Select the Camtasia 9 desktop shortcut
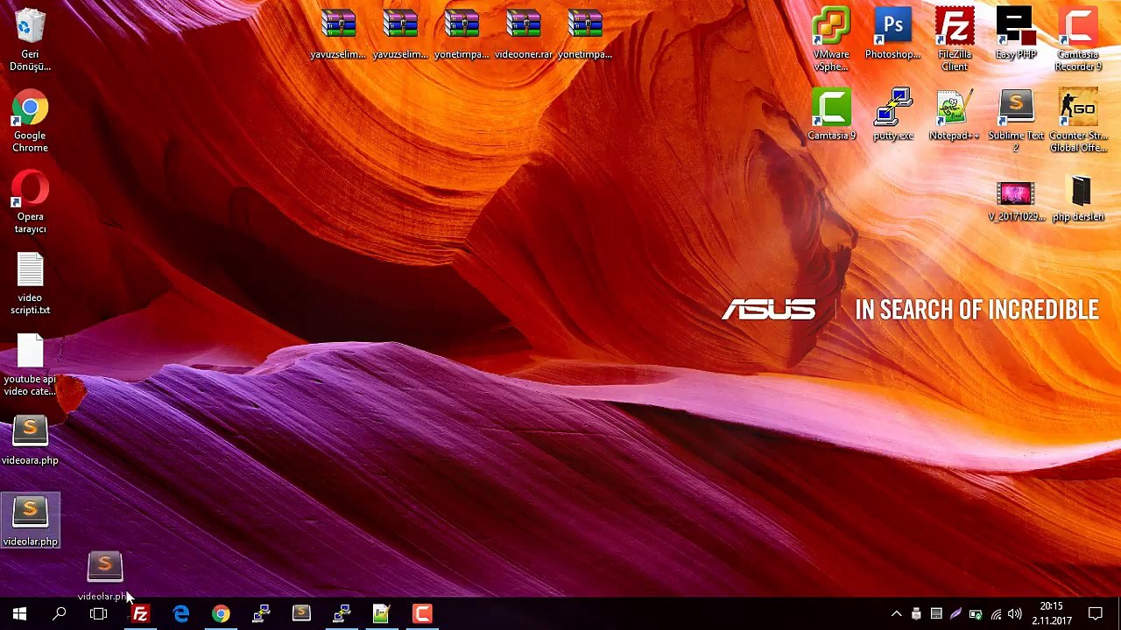 point(831,115)
